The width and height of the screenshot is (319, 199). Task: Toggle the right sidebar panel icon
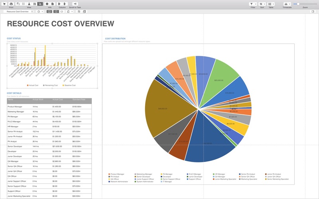click(313, 12)
